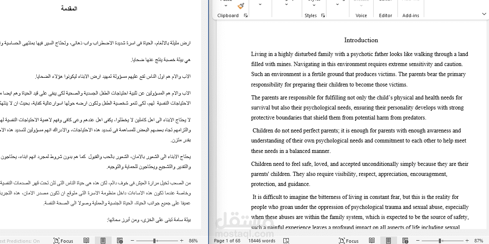
Task: Click the line beginning "Children need to feel safe"
Action: coord(359,164)
